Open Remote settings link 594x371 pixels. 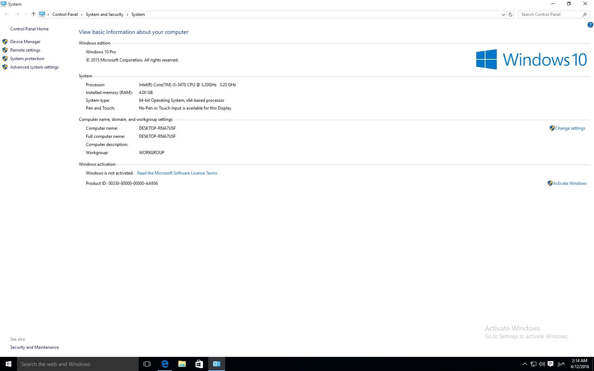(25, 50)
